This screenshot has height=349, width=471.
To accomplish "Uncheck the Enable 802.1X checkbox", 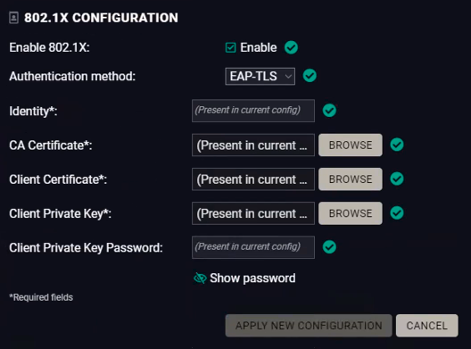I will pos(230,47).
